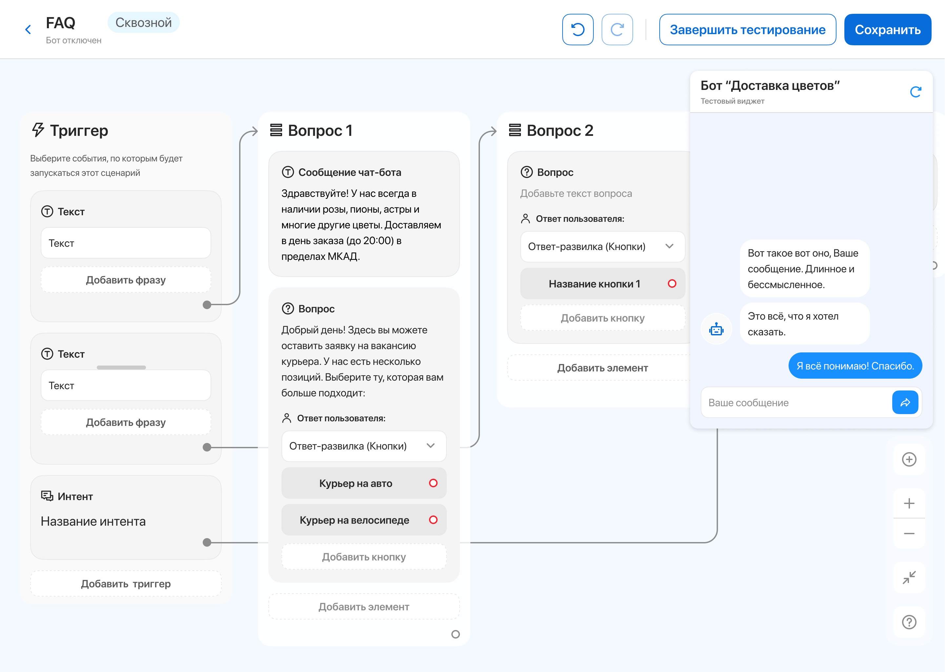This screenshot has width=948, height=672.
Task: Open Ответ-развилка dropdown in Вопрос 1
Action: [363, 446]
